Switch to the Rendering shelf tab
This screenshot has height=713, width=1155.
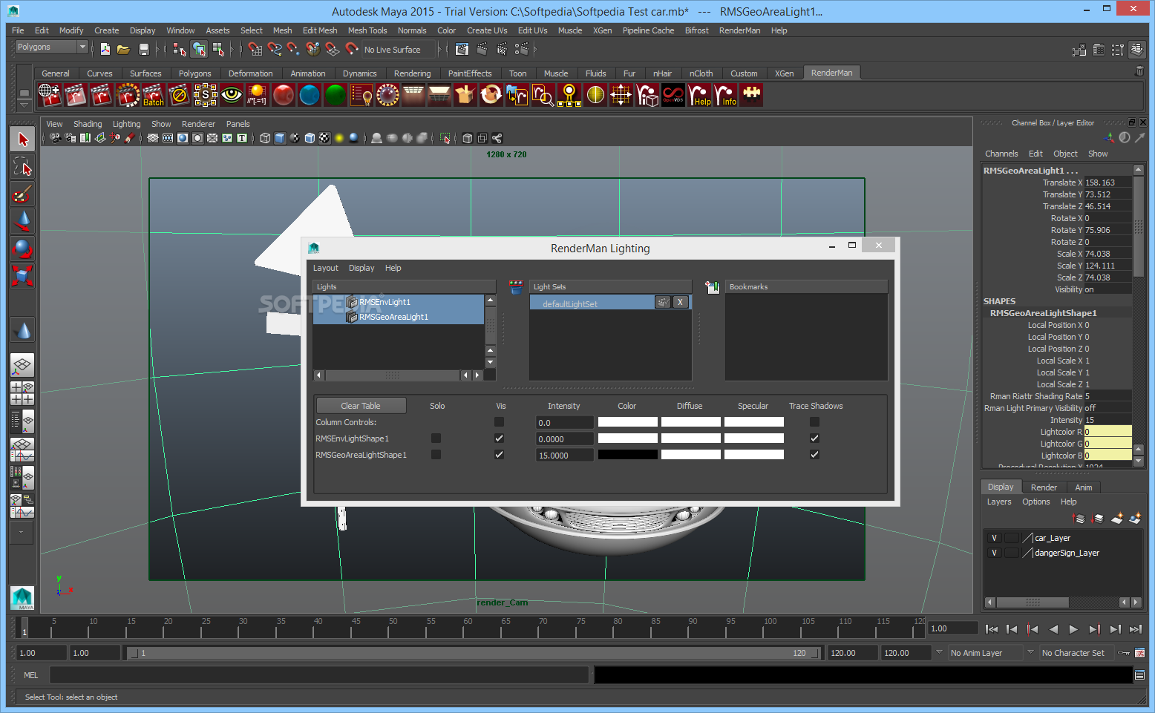click(412, 73)
